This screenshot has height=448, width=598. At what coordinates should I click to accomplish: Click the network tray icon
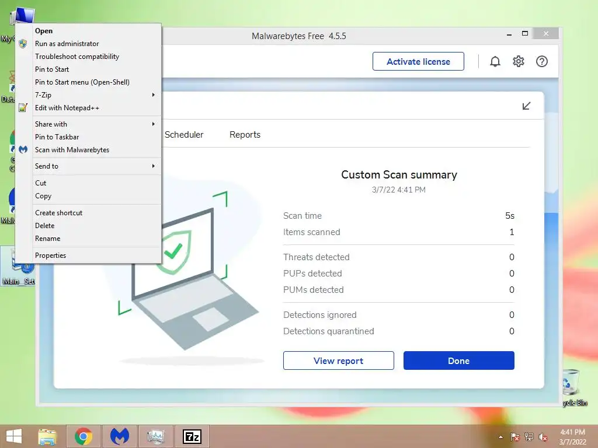click(x=529, y=437)
